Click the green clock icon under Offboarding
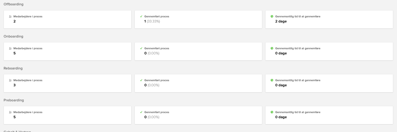 pos(272,16)
